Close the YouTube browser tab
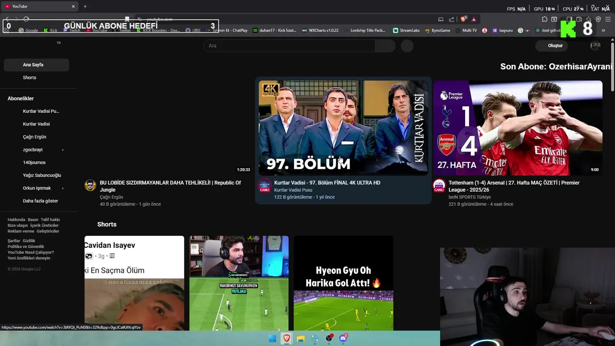The width and height of the screenshot is (615, 346). coord(74,6)
